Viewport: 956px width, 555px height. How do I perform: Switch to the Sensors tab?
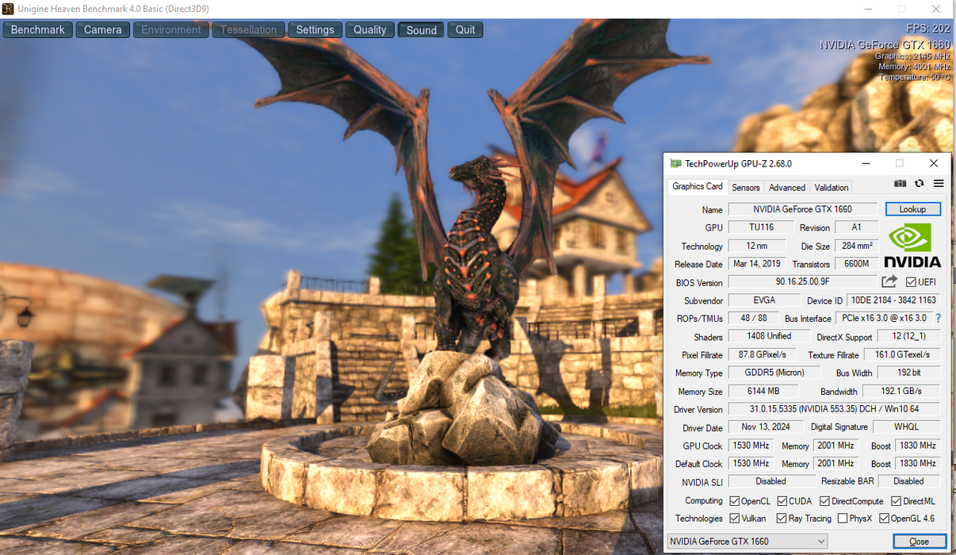click(745, 188)
